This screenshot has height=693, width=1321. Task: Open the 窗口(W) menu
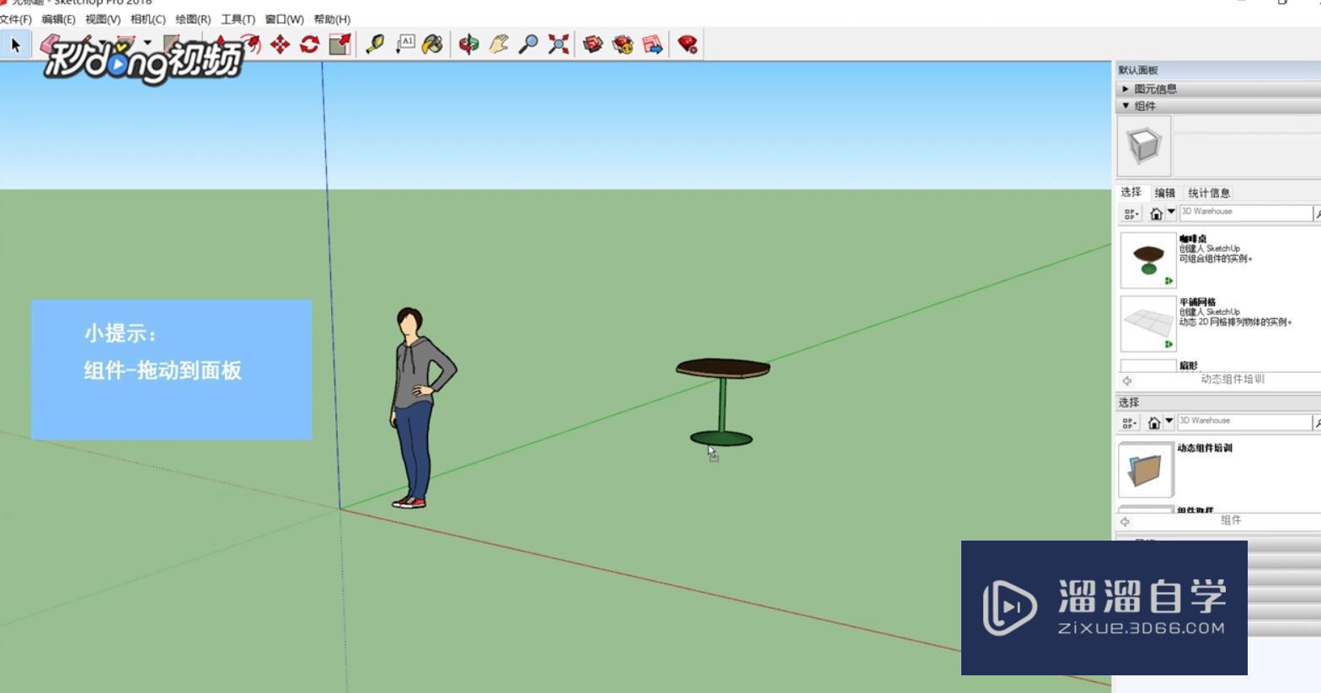pos(284,19)
